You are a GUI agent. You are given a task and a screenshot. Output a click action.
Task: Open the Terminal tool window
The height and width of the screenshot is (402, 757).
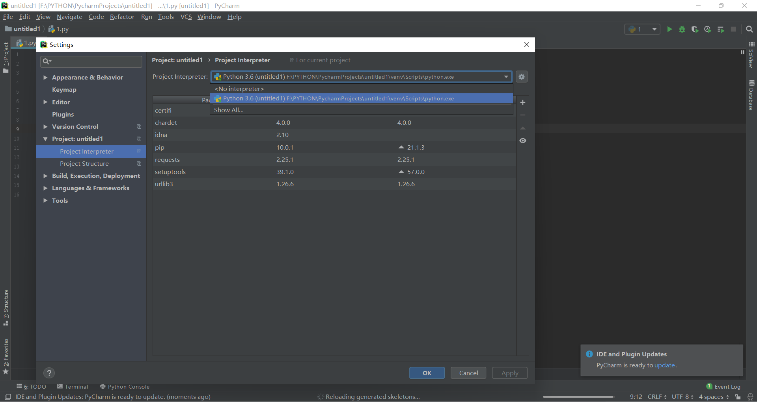[x=73, y=387]
